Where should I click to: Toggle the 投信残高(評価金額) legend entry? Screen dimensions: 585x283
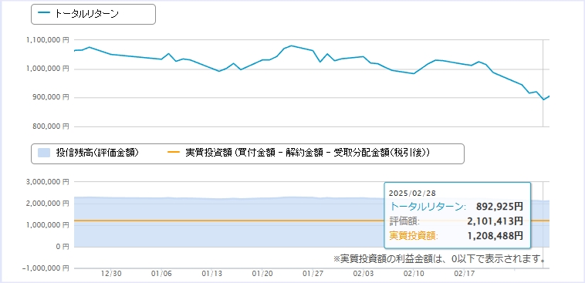click(88, 153)
